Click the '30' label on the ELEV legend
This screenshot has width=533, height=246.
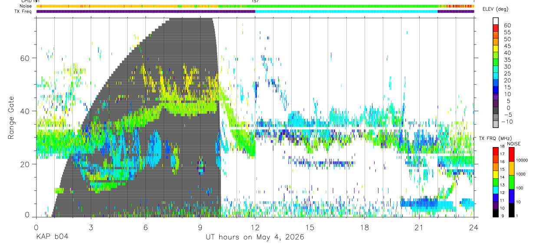pyautogui.click(x=507, y=66)
